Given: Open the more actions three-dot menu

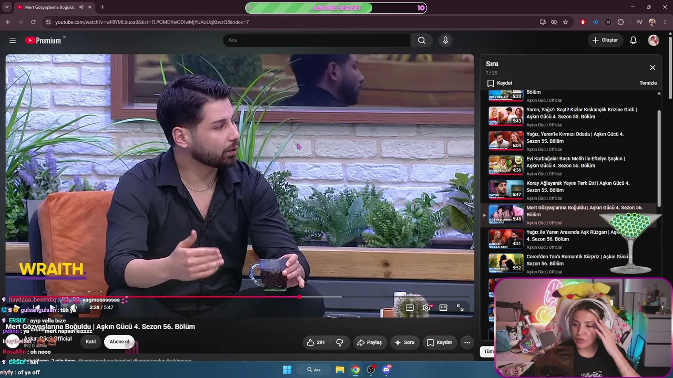Looking at the screenshot, I should coord(467,342).
